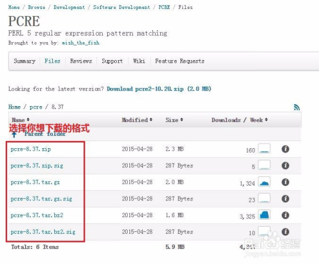
Task: Download pcre-8.37.tar.bz2 file
Action: pos(37,215)
